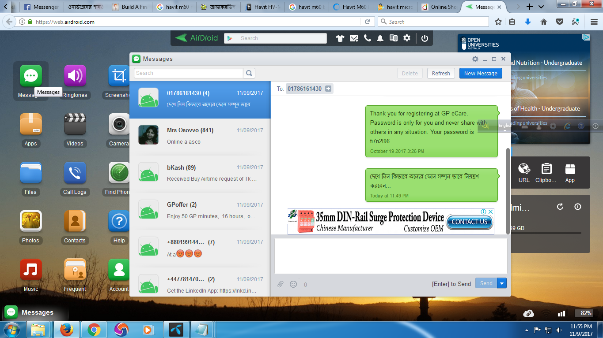603x338 pixels.
Task: Open the App tool in toolbox
Action: (570, 172)
